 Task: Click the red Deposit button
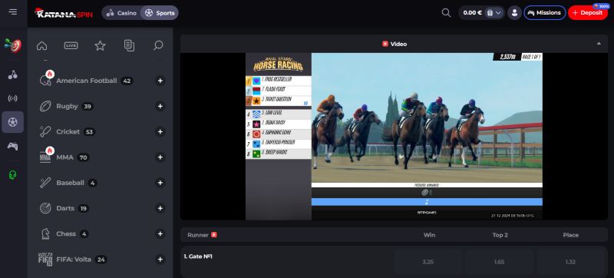(x=588, y=12)
